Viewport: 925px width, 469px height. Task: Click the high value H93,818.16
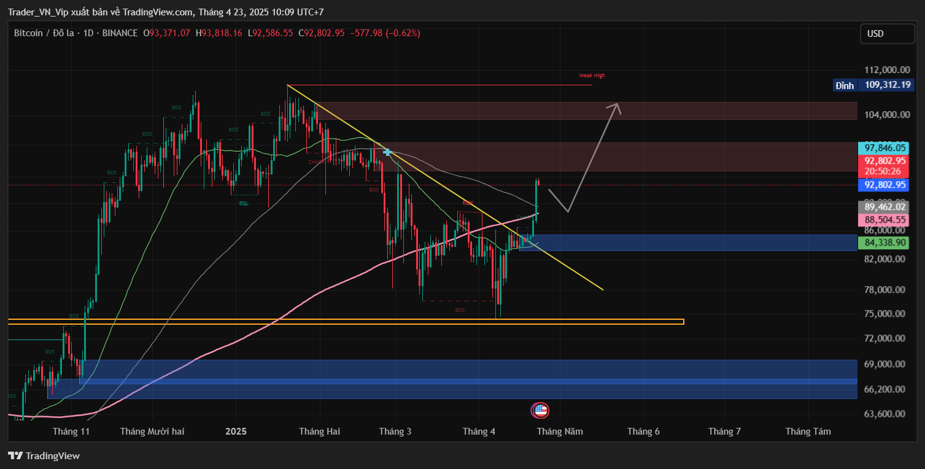[x=219, y=33]
